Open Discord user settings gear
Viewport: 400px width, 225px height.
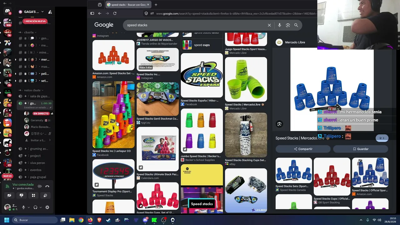point(47,207)
